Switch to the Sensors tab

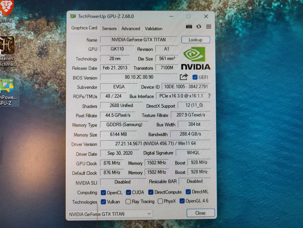(109, 29)
